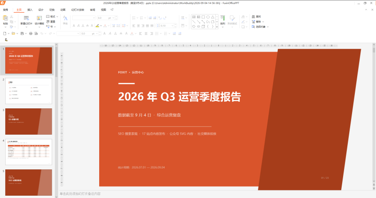Switch to the 切换 (Transitions) tab
376x198 pixels.
click(x=52, y=10)
